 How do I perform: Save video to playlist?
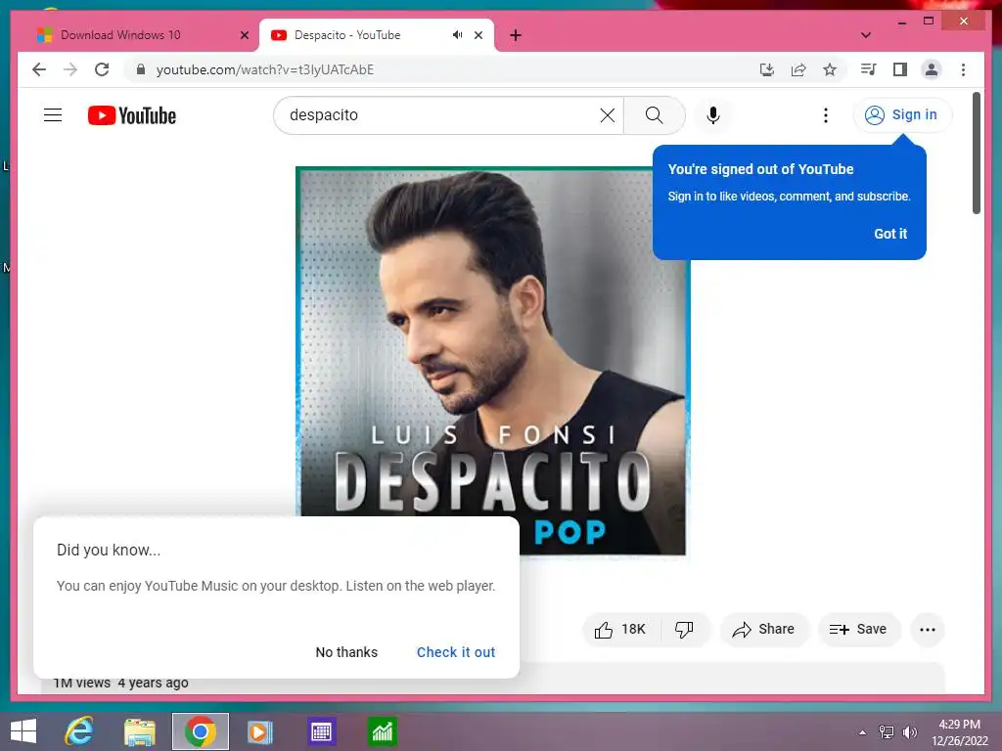point(859,630)
